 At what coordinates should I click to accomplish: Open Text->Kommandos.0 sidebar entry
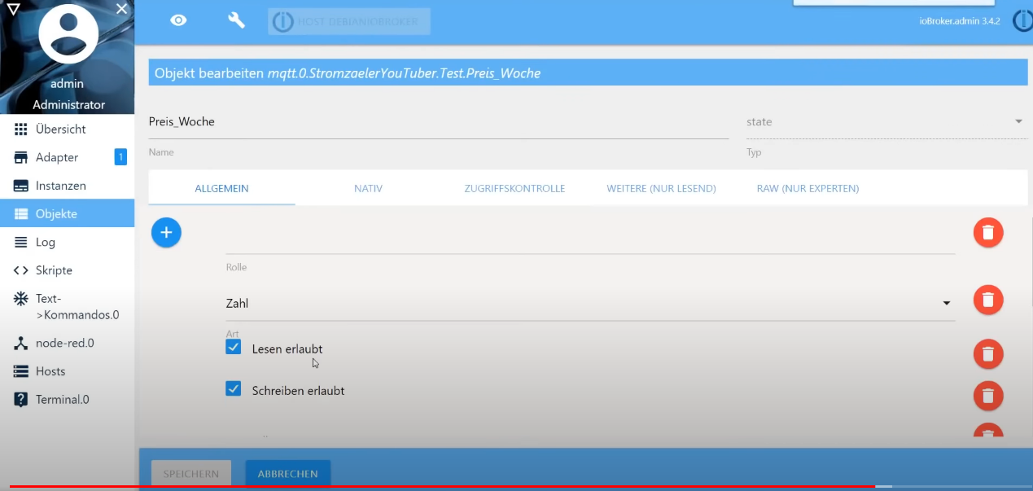(x=67, y=307)
